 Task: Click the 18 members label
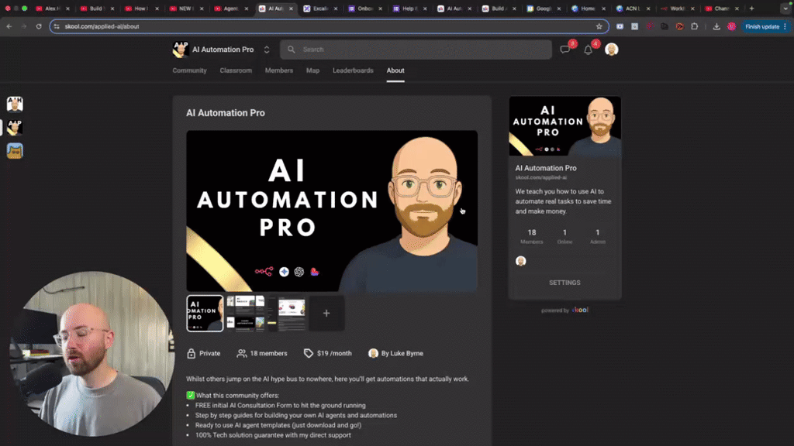(268, 353)
